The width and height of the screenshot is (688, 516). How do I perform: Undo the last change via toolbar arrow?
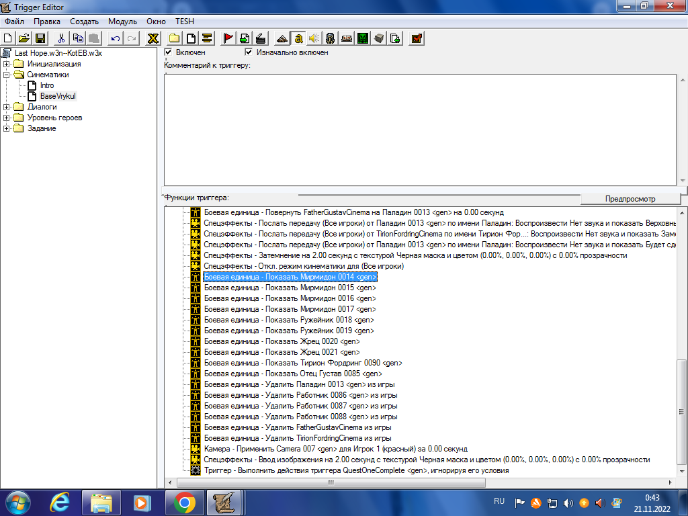coord(116,38)
